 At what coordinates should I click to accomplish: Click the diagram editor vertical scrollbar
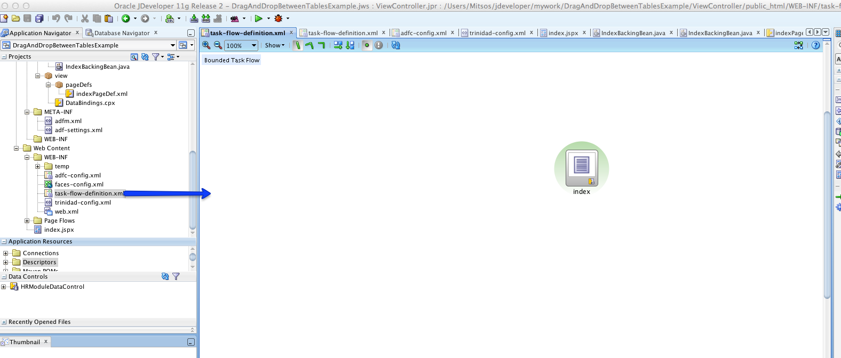click(x=827, y=205)
